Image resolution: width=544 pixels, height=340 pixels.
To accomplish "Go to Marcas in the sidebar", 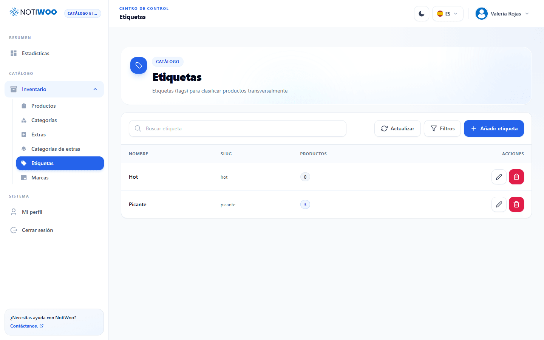I will click(60, 178).
